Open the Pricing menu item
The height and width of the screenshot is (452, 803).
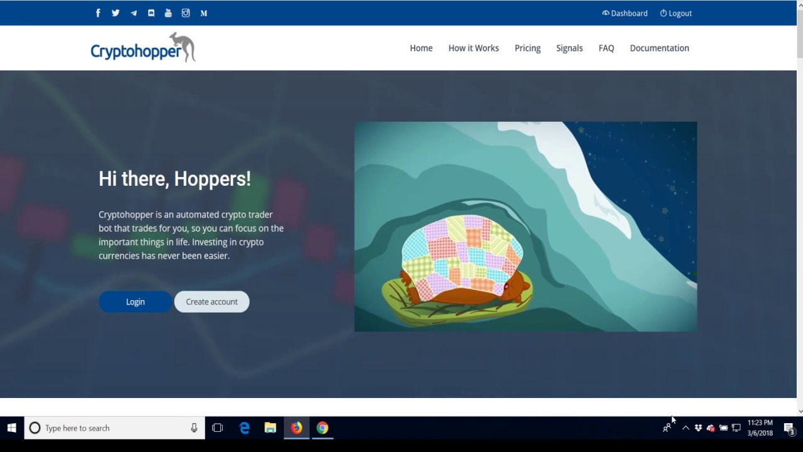pyautogui.click(x=528, y=48)
